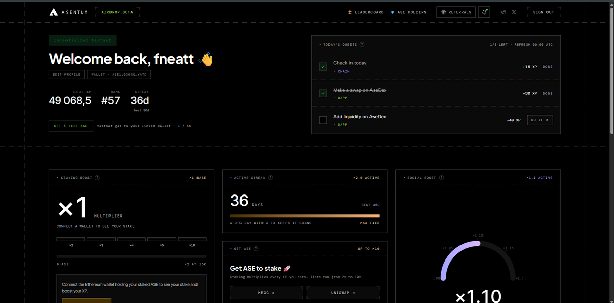Click the '×1 BASE' staking status

(198, 178)
